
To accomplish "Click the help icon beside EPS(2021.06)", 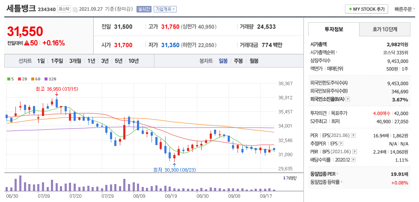I will tap(353, 136).
